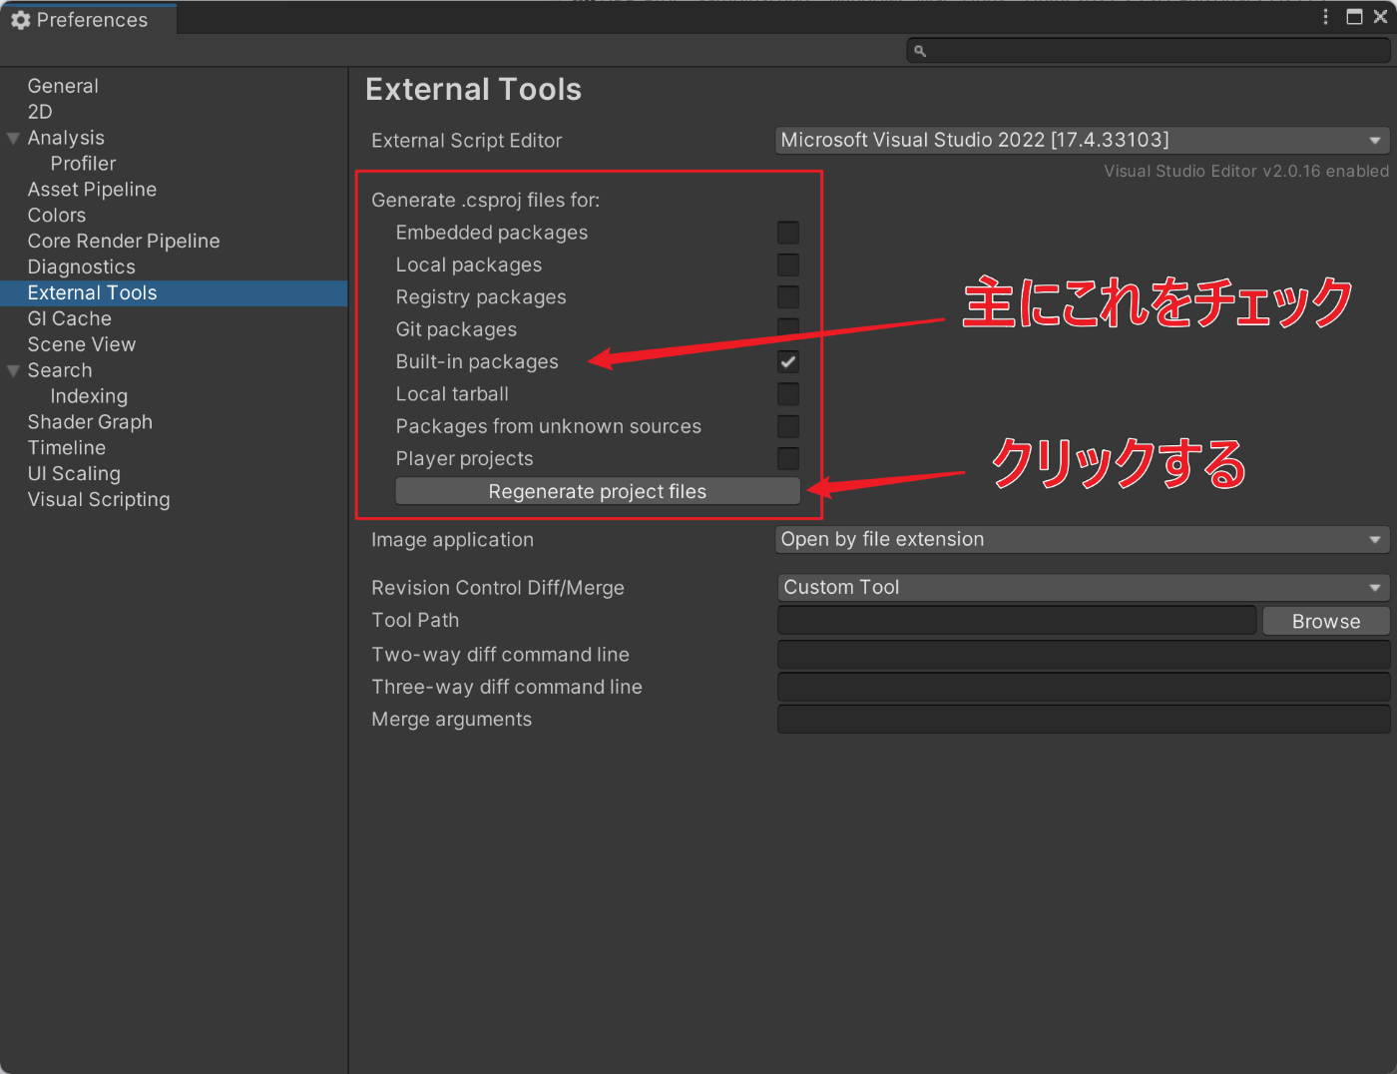Click Regenerate project files button
1397x1074 pixels.
(x=598, y=491)
